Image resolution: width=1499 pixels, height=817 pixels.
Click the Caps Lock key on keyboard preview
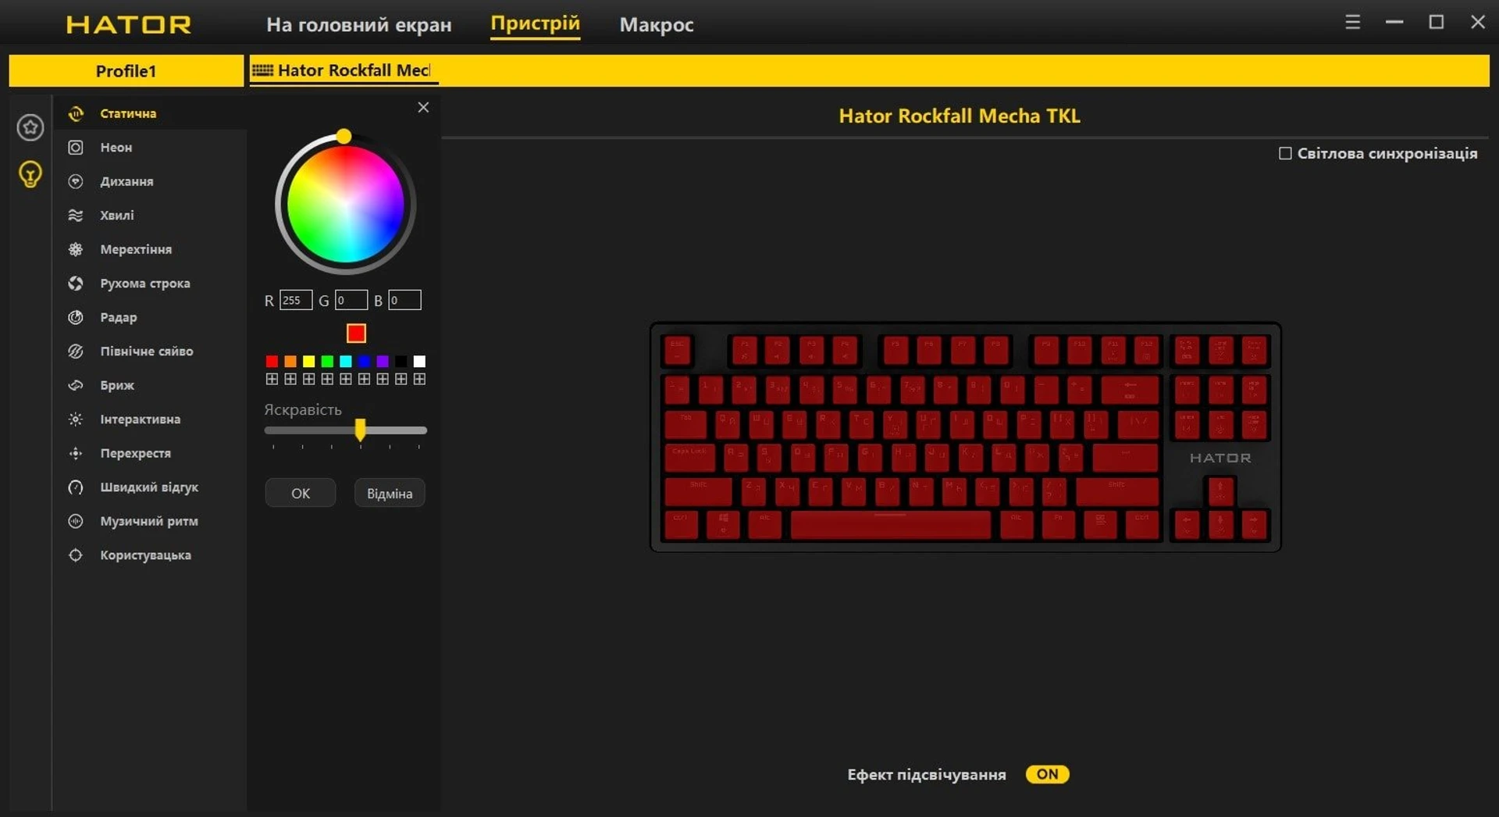pyautogui.click(x=689, y=458)
